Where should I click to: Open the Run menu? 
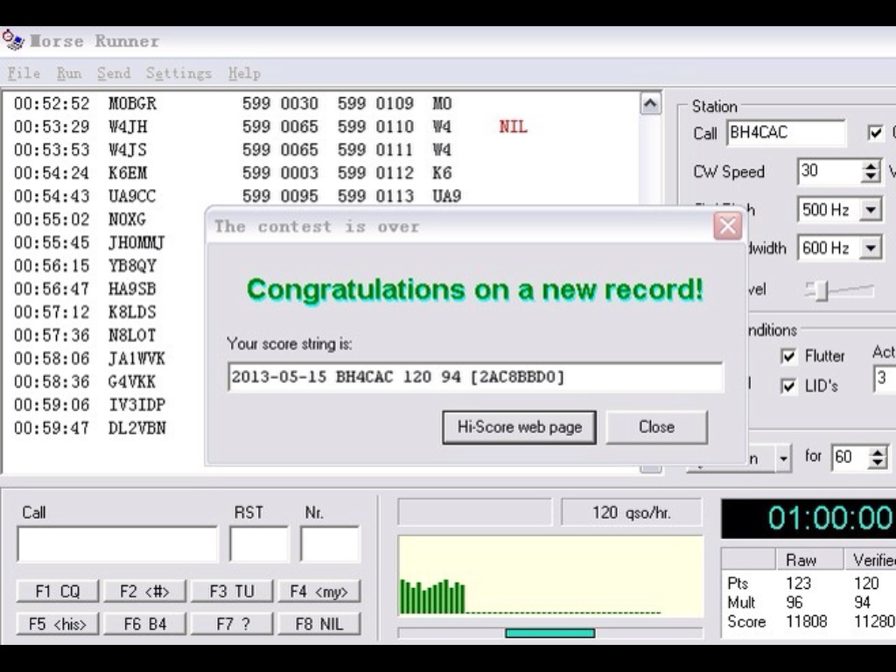[x=68, y=73]
